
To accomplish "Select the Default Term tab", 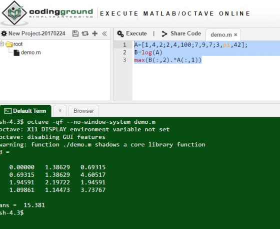I will click(x=25, y=111).
